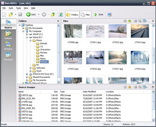Switch to the Actions sidebar section
The image size is (156, 127).
click(8, 46)
